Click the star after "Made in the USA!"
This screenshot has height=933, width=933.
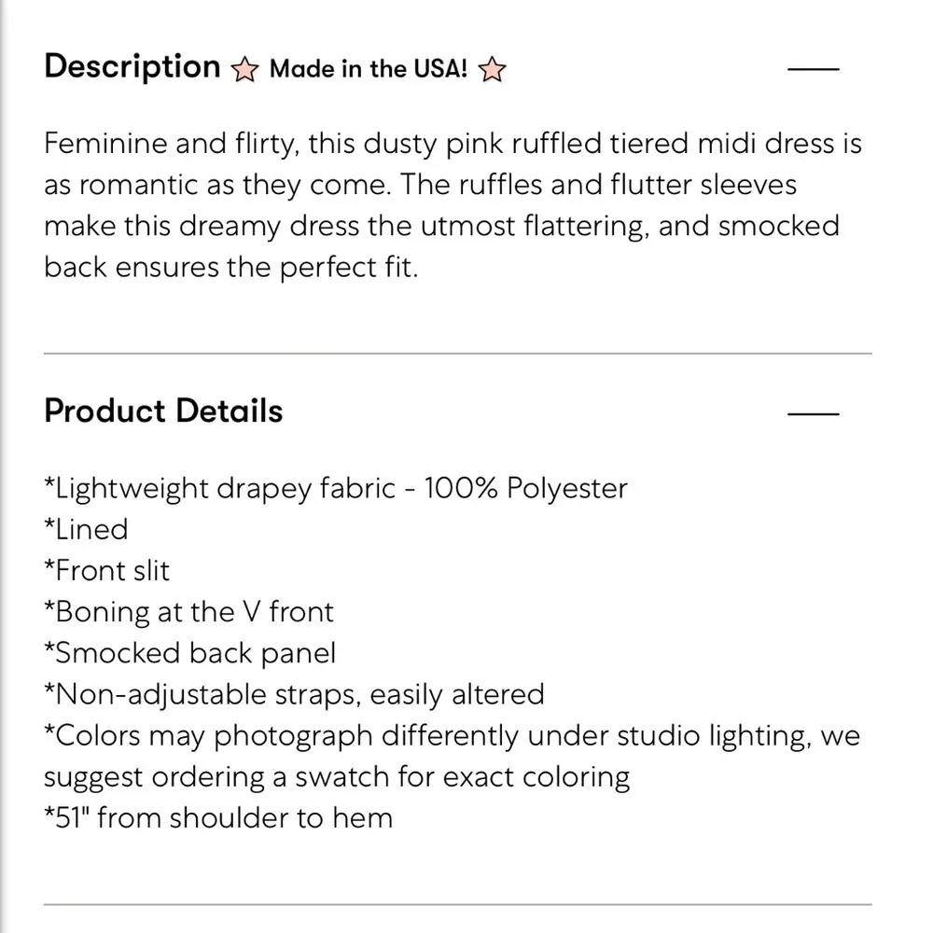[491, 70]
